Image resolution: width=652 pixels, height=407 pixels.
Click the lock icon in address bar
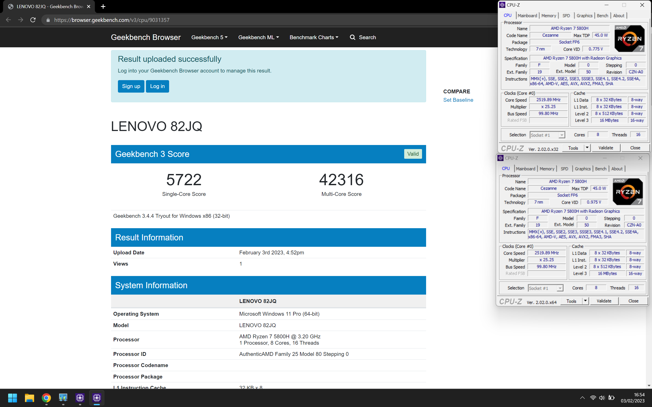tap(48, 20)
